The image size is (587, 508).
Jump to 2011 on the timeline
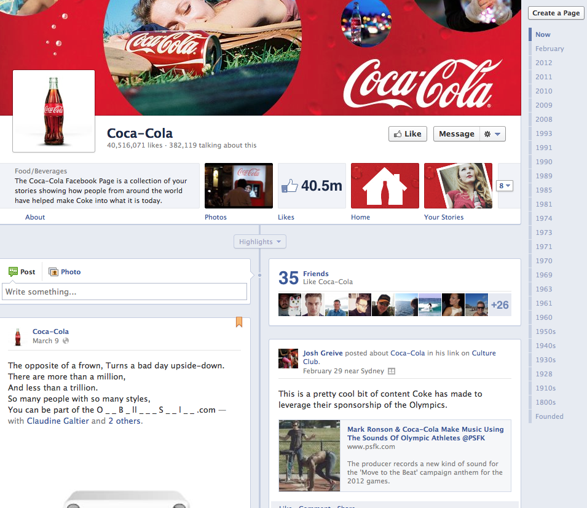point(543,77)
